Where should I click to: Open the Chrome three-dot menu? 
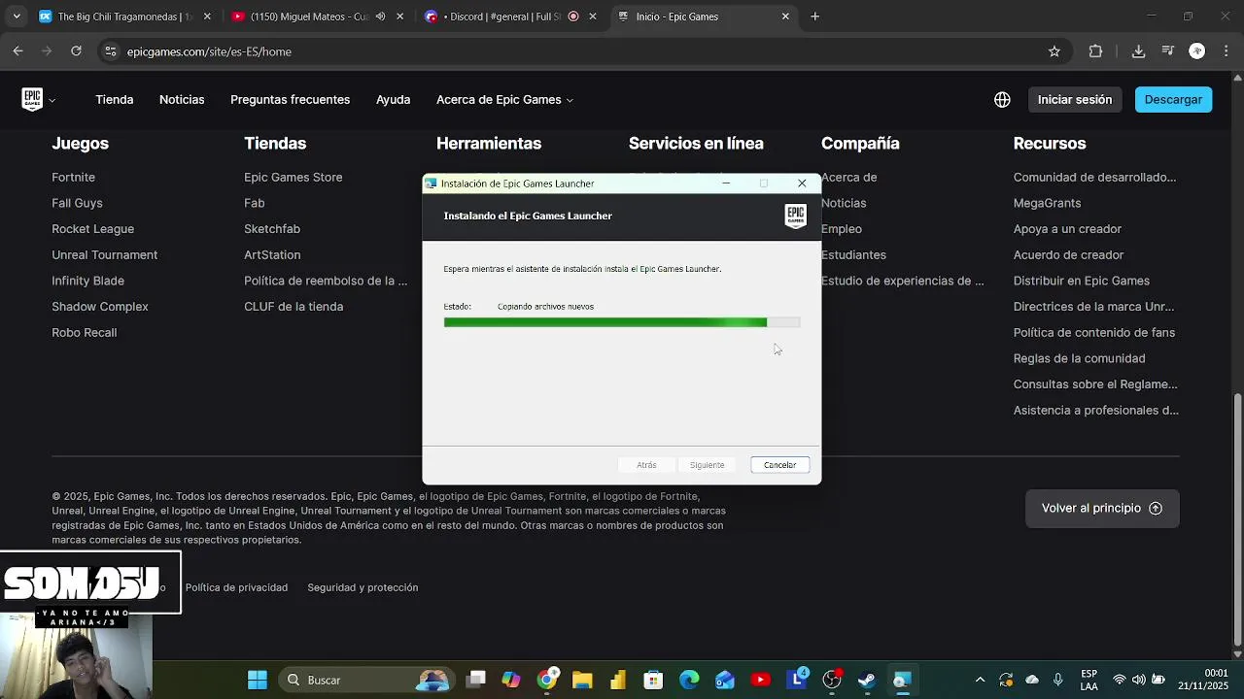(x=1227, y=51)
